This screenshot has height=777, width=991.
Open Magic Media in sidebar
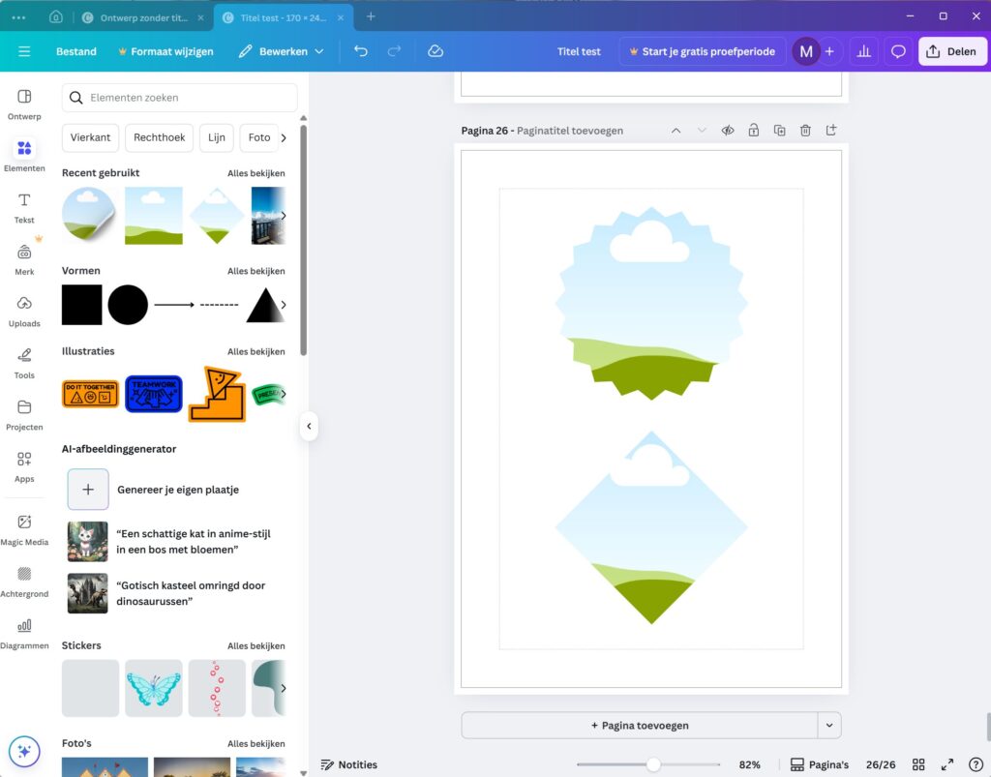click(x=24, y=528)
